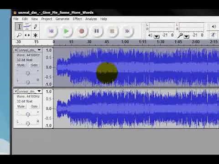Click the 1:00 mark on timeline ruler

pyautogui.click(x=125, y=42)
